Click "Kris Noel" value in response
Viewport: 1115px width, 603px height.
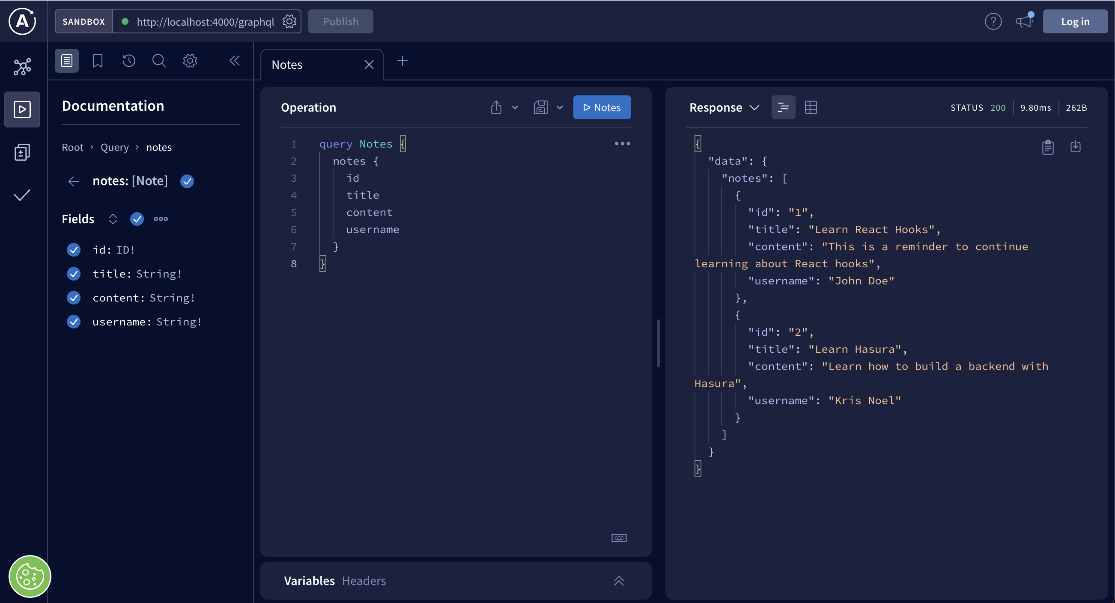click(865, 401)
